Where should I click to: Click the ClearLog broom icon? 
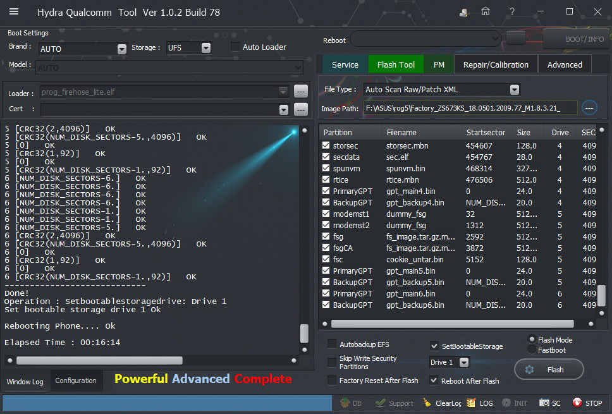(x=427, y=403)
